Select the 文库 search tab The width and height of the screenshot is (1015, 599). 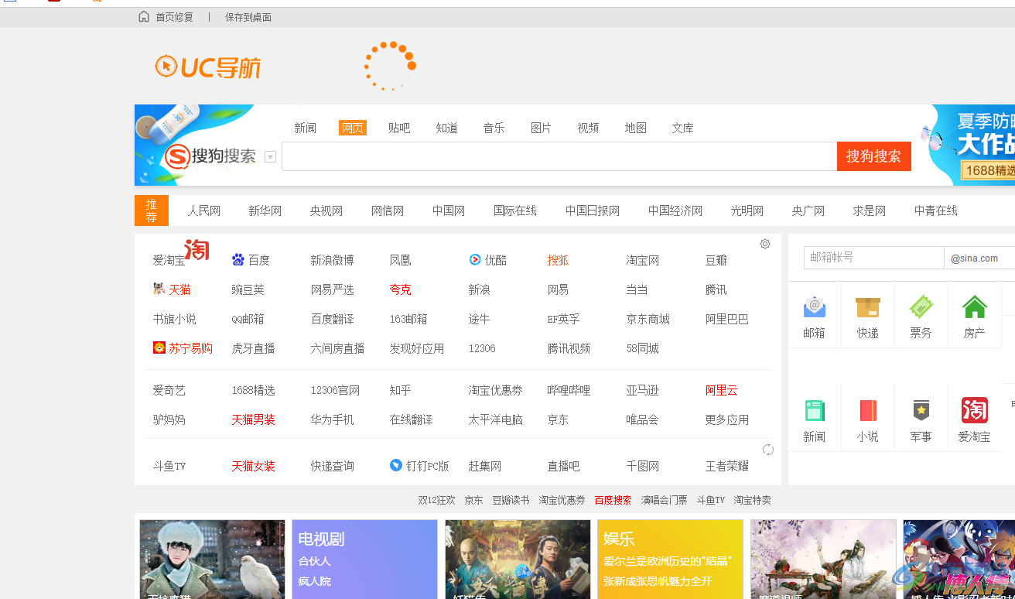pyautogui.click(x=682, y=128)
